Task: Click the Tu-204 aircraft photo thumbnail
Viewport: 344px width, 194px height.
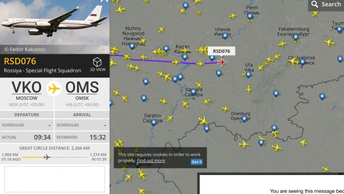Action: coord(55,22)
